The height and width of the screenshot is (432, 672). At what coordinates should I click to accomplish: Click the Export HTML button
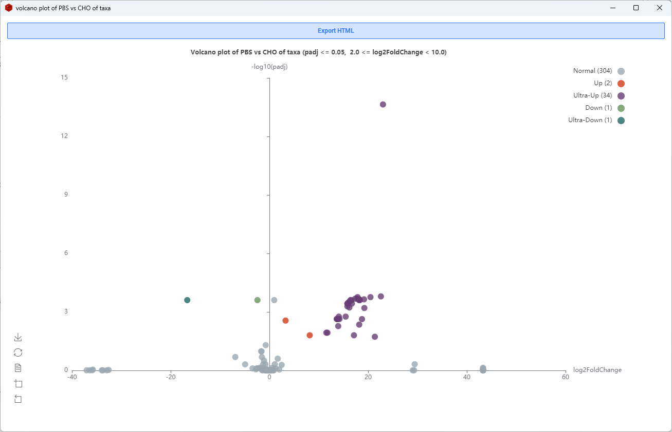(x=336, y=31)
